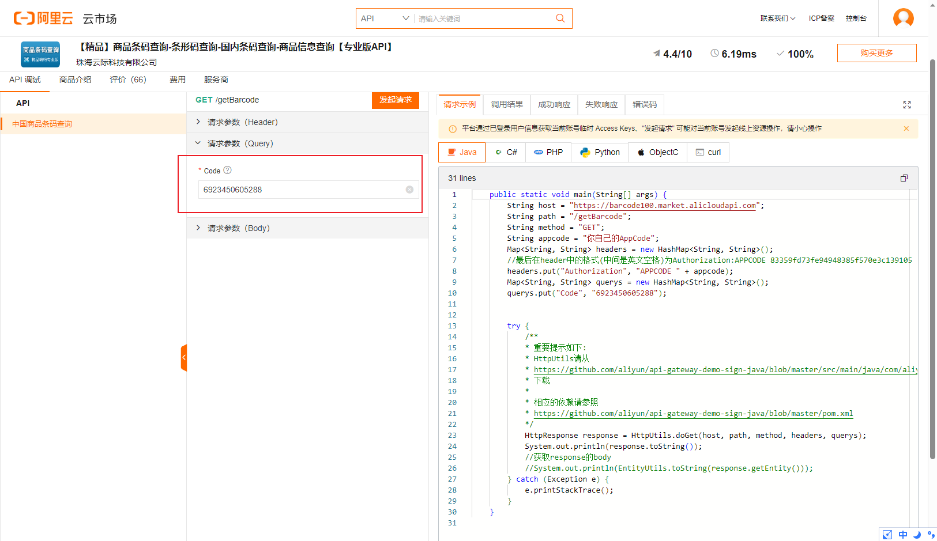Click the barcode100 host URL in code

tap(665, 205)
